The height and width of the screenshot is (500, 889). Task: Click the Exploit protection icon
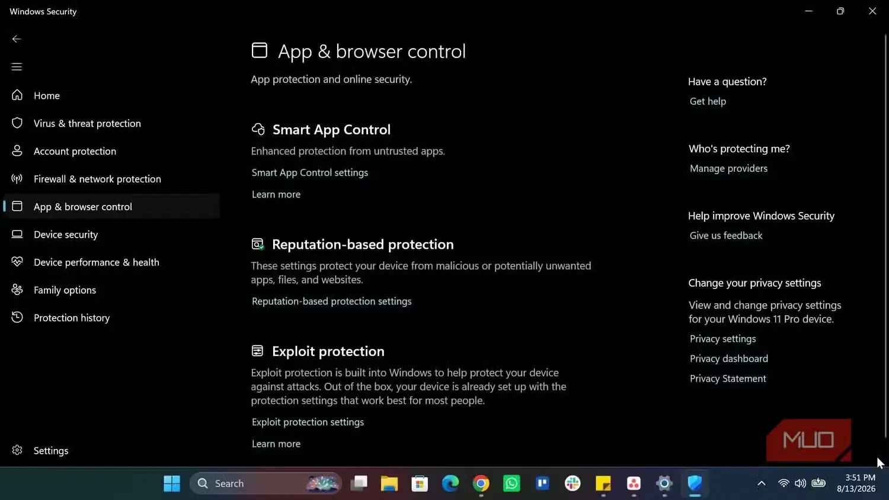(257, 351)
